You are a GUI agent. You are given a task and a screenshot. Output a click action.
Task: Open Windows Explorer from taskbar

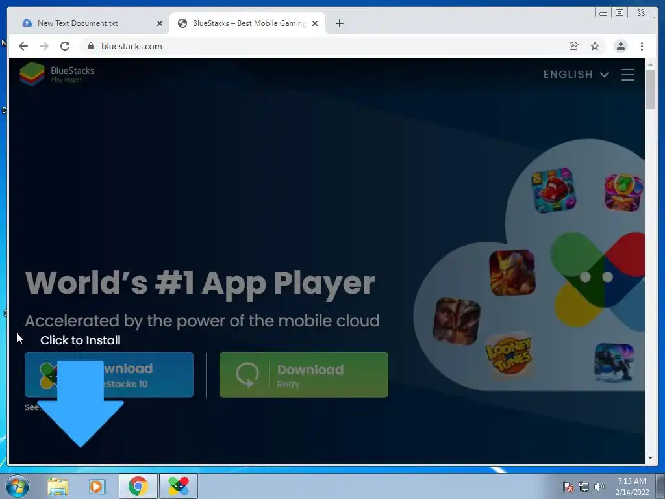(58, 486)
